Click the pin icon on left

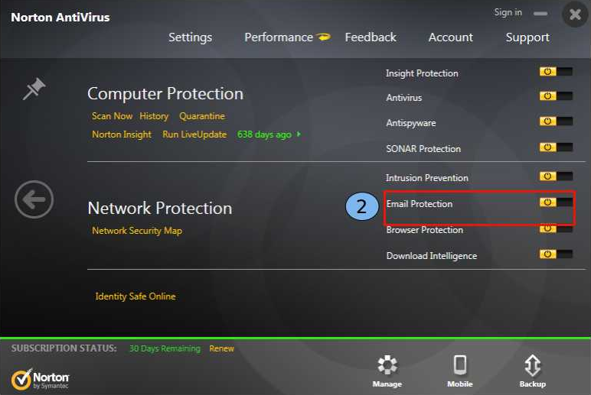34,90
